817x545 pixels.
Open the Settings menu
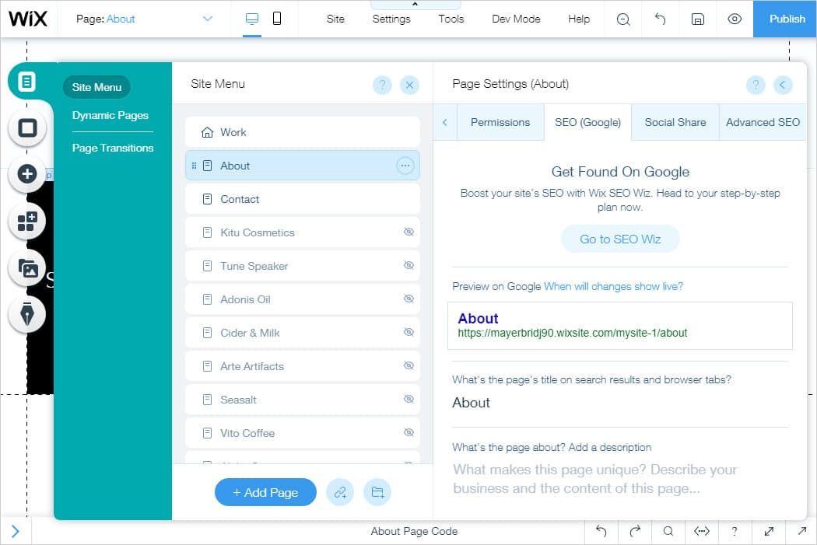pos(391,19)
